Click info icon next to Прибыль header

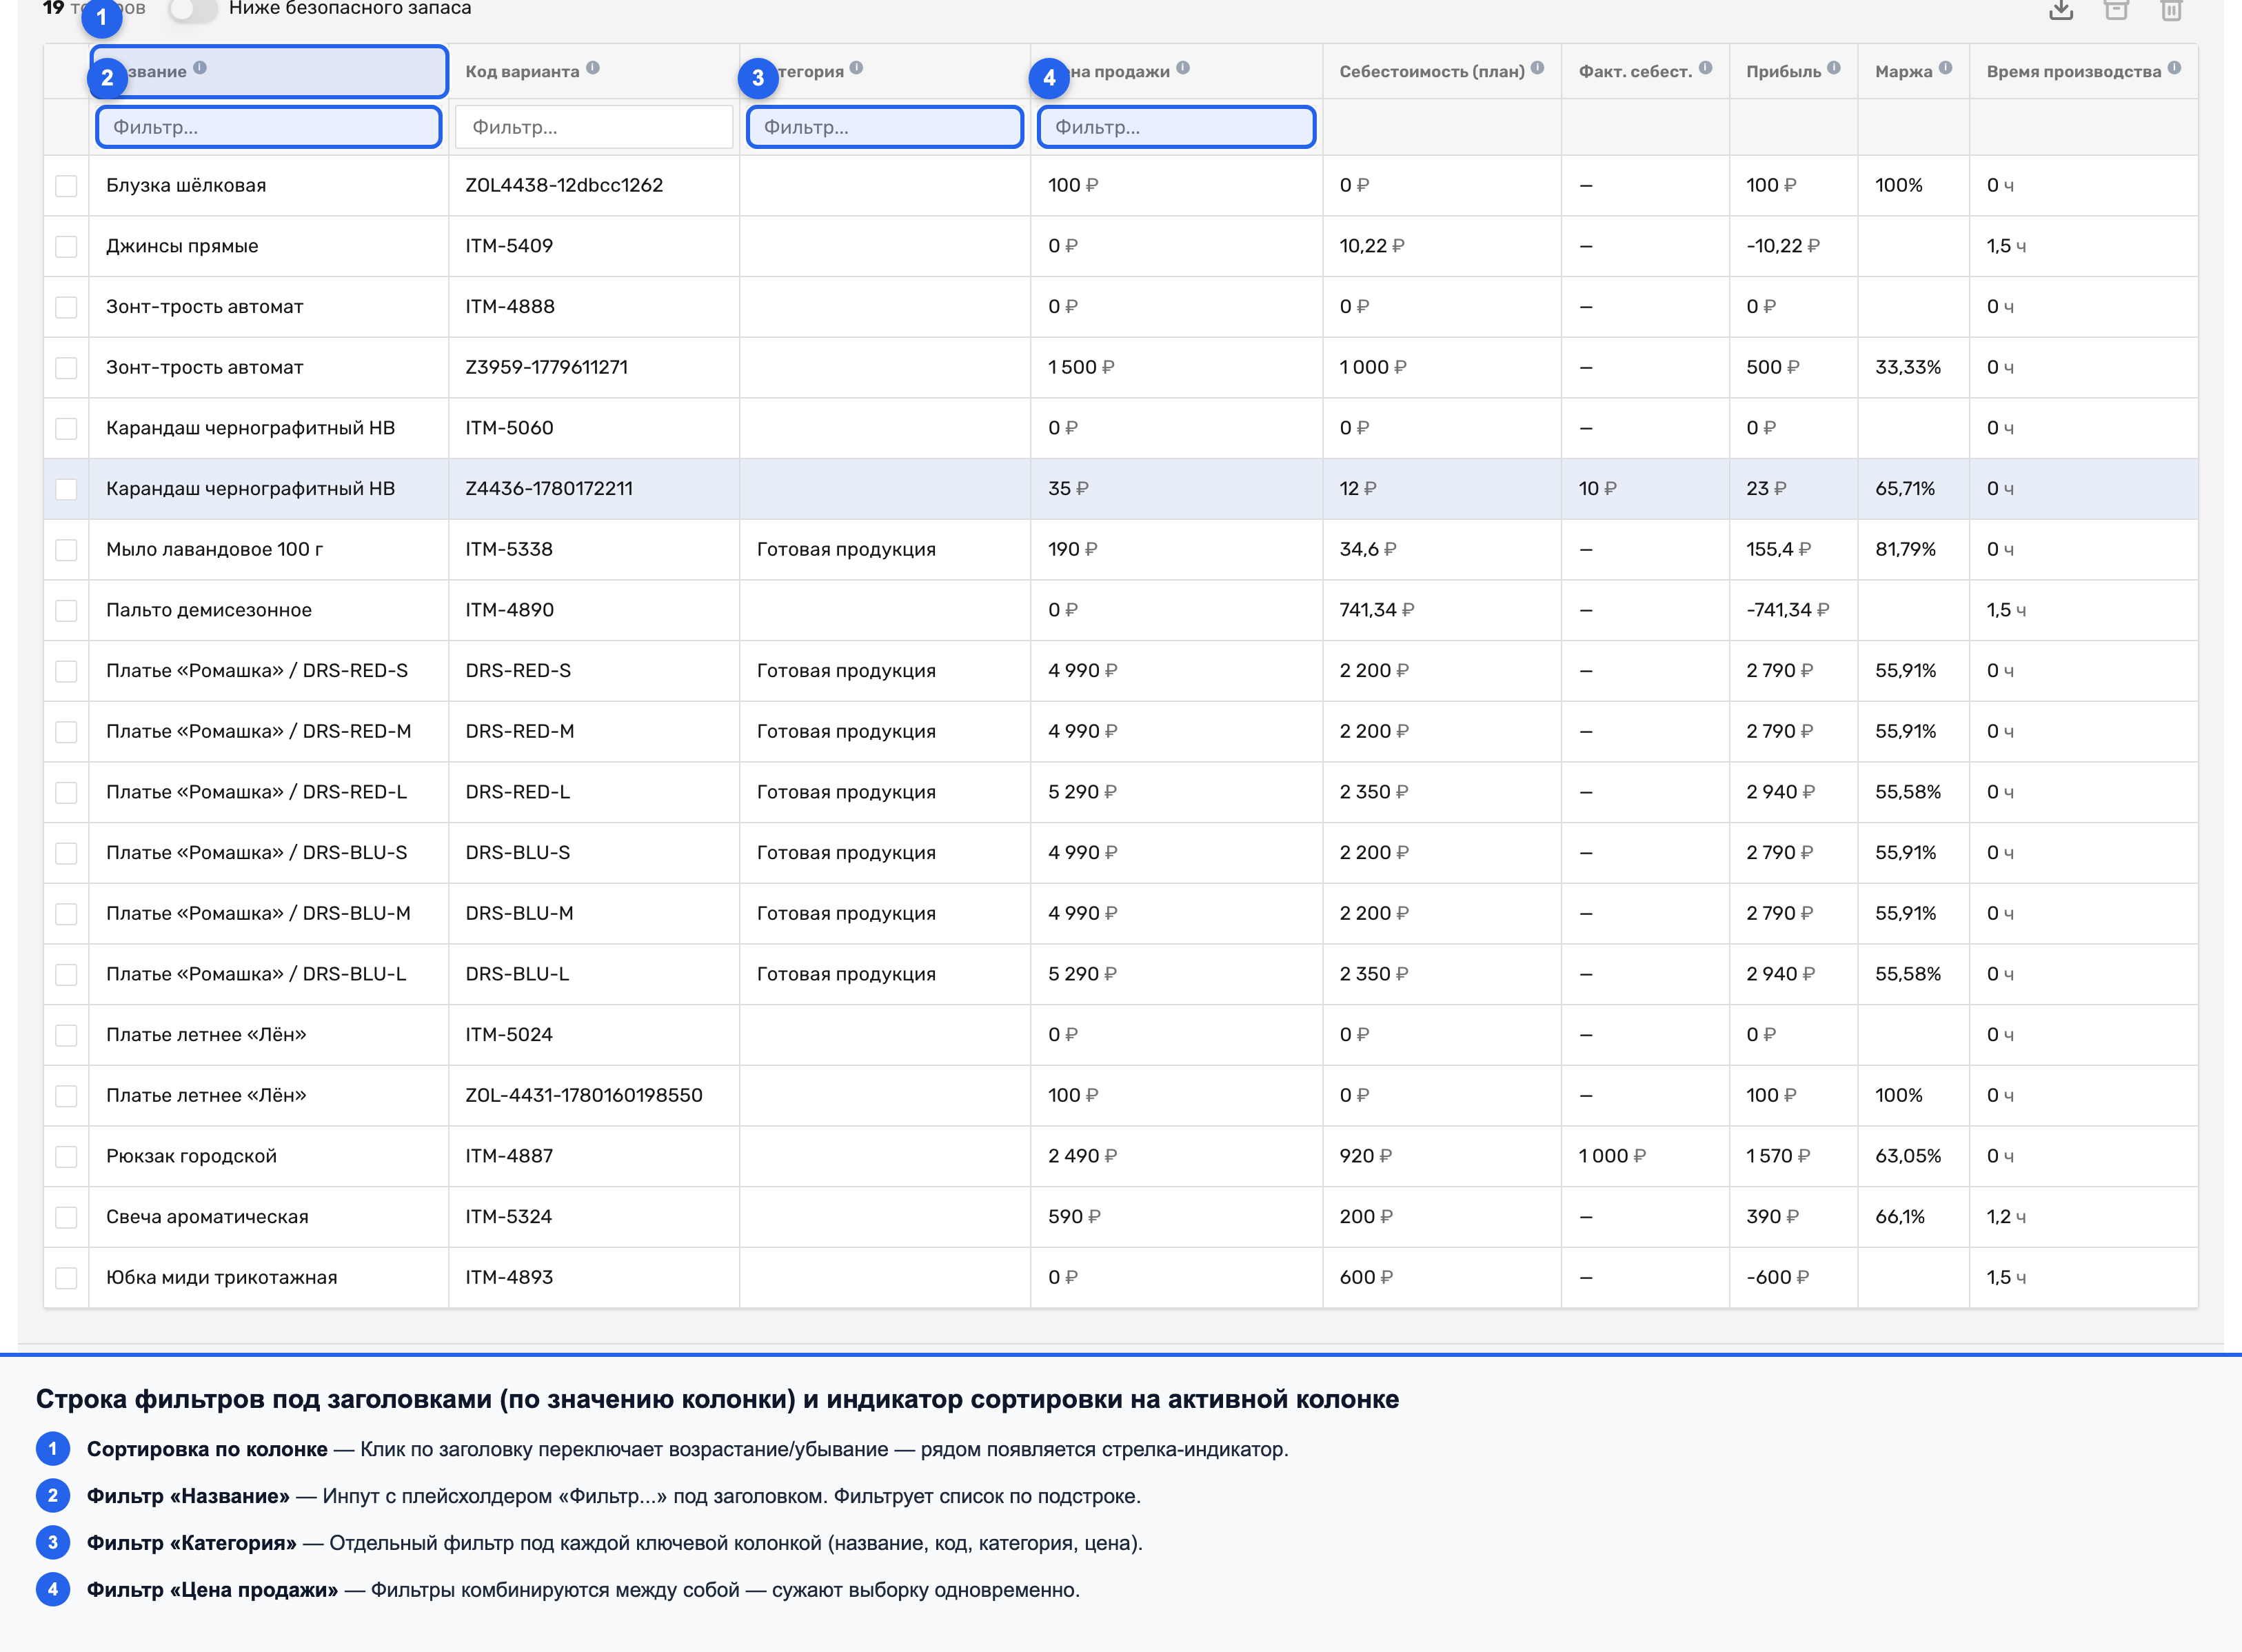(x=1833, y=68)
